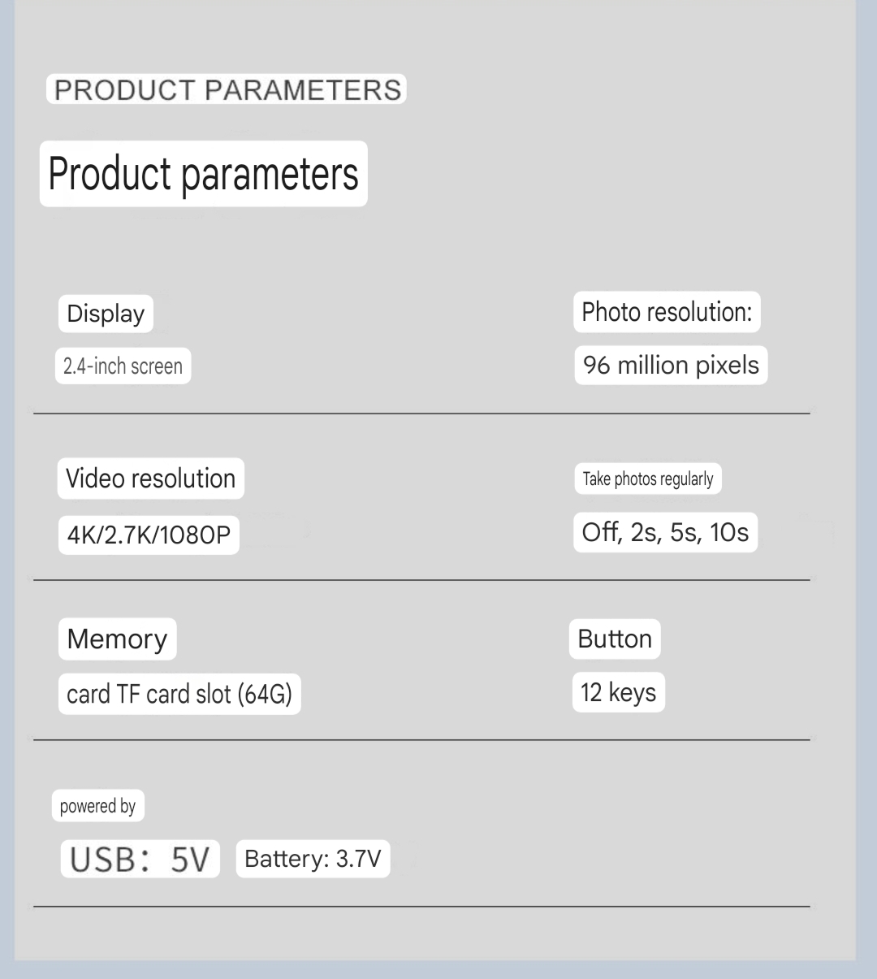Click the Button label

[x=615, y=639]
